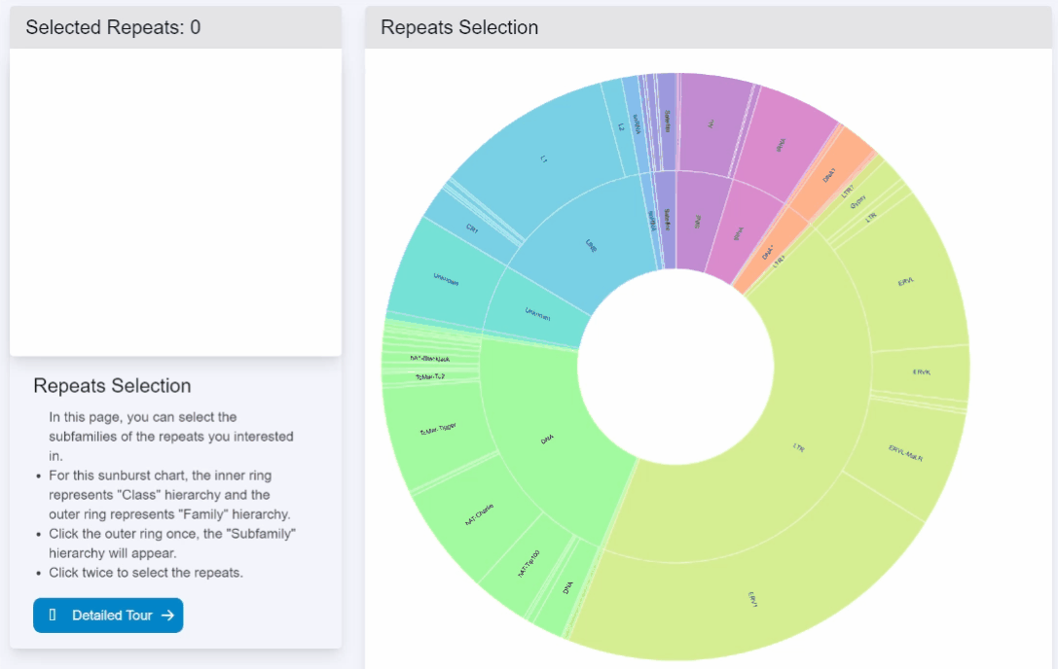Viewport: 1058px width, 669px height.
Task: Select the Gypsy family segment
Action: [x=857, y=201]
